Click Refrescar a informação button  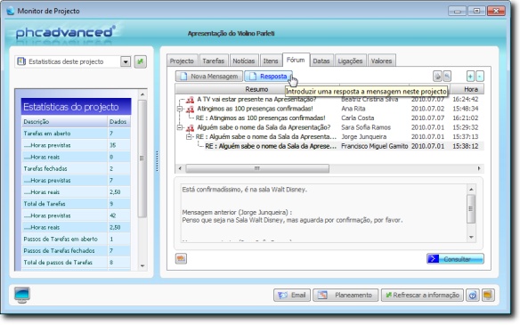tap(422, 295)
